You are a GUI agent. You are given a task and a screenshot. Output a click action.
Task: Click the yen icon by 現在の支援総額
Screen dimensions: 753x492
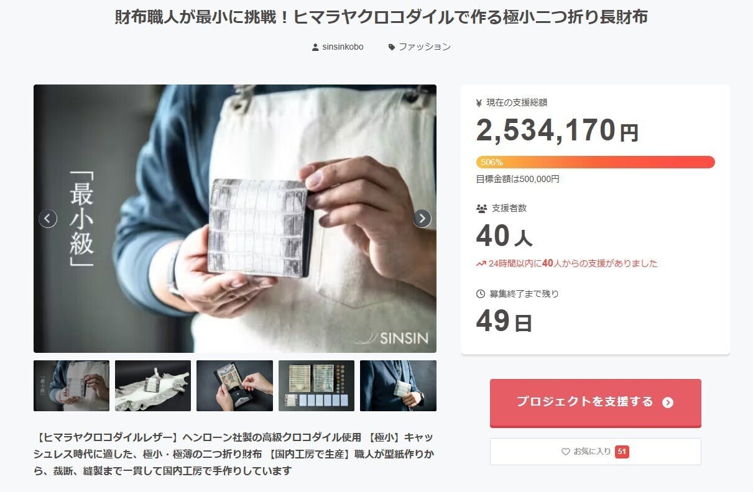point(479,103)
